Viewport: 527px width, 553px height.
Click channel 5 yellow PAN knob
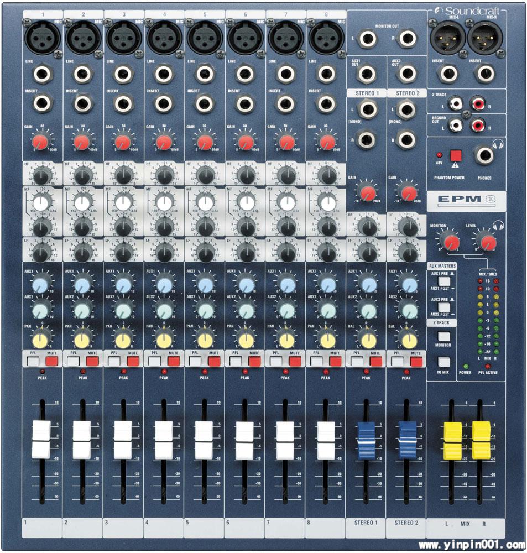[x=205, y=340]
